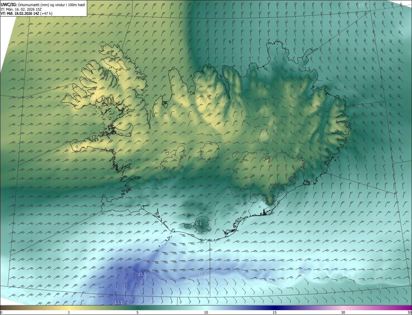Click the "VT: Mið. 18.02.2026 14Z (+47 h)" line
The height and width of the screenshot is (315, 412).
[26, 14]
